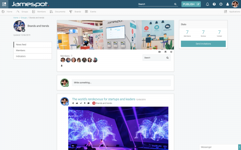Open the clock history icon in header
The width and height of the screenshot is (241, 150).
[221, 4]
